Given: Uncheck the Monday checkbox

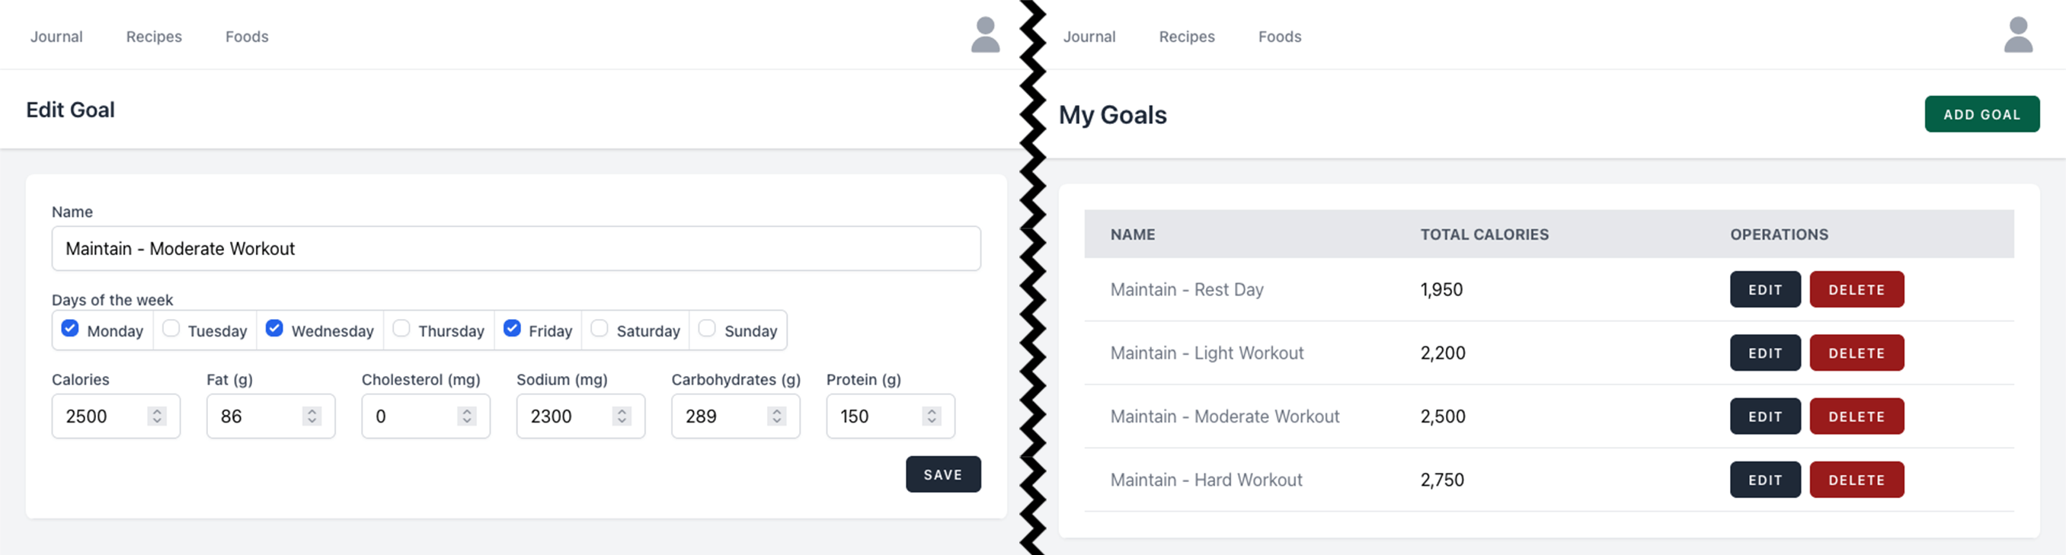Looking at the screenshot, I should pyautogui.click(x=71, y=329).
